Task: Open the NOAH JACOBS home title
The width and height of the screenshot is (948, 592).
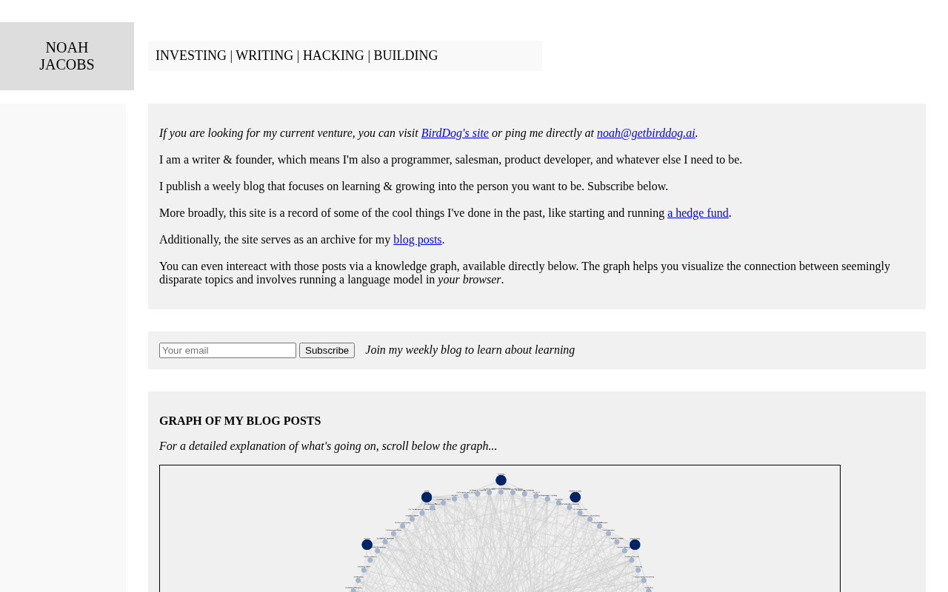Action: pos(67,56)
